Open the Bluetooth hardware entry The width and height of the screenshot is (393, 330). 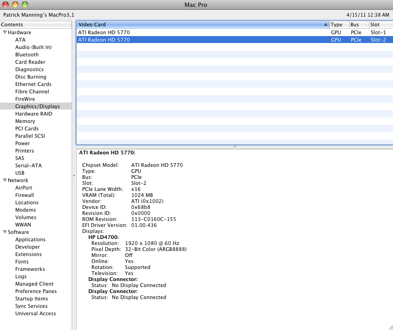click(27, 55)
